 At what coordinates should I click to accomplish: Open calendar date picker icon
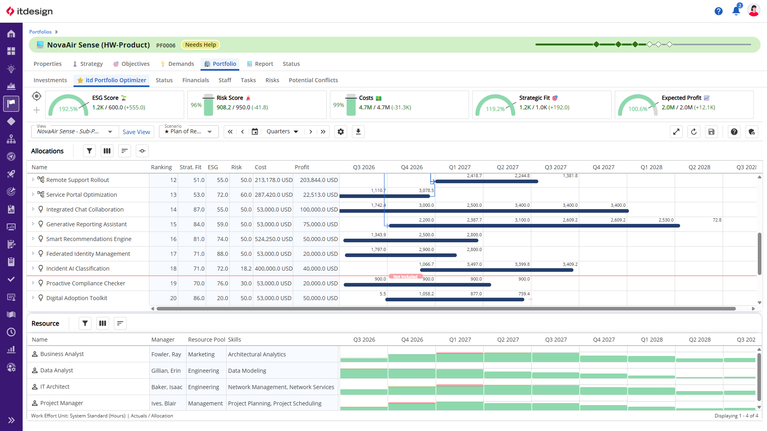(x=255, y=132)
